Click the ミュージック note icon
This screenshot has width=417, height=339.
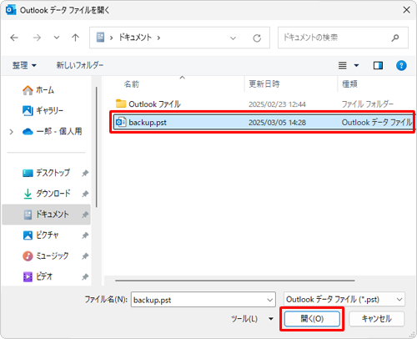point(28,256)
